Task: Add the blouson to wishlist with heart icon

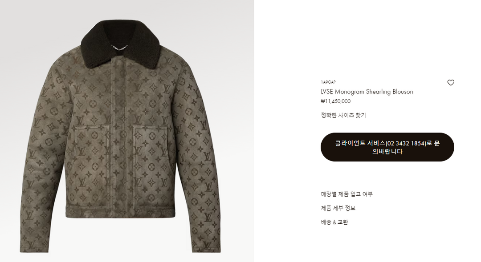Action: point(451,82)
